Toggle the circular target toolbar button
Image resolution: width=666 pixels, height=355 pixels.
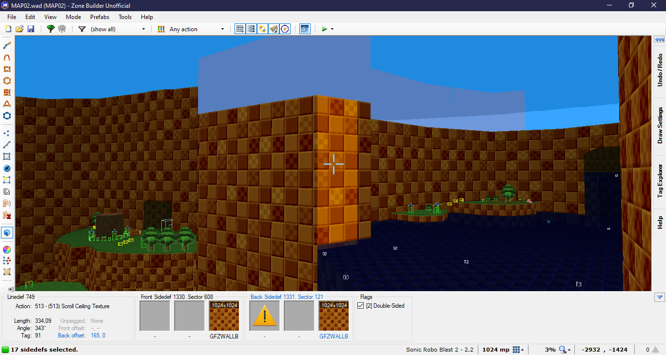click(285, 29)
